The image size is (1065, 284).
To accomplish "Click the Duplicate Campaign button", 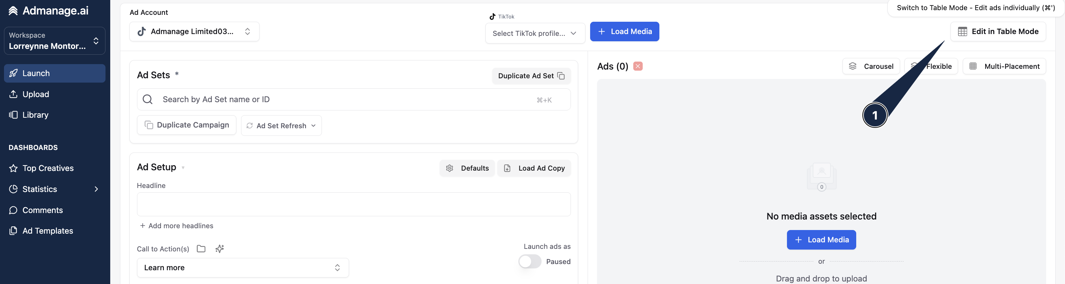I will point(186,125).
